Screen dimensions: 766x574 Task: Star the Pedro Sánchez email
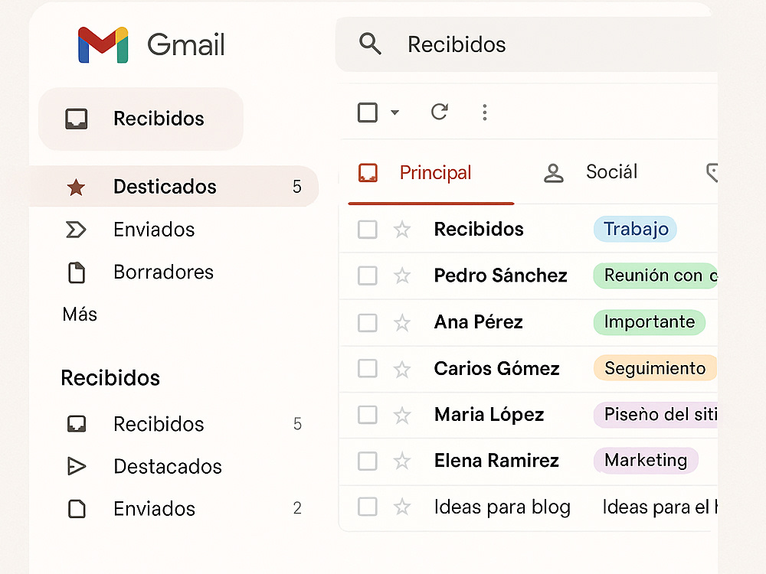coord(402,276)
